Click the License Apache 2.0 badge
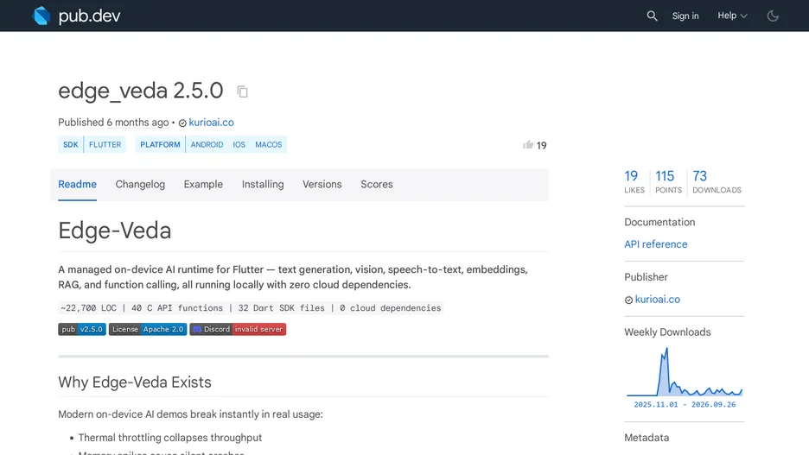 tap(148, 329)
